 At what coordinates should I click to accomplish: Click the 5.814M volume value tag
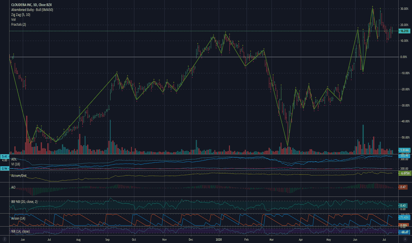404,150
